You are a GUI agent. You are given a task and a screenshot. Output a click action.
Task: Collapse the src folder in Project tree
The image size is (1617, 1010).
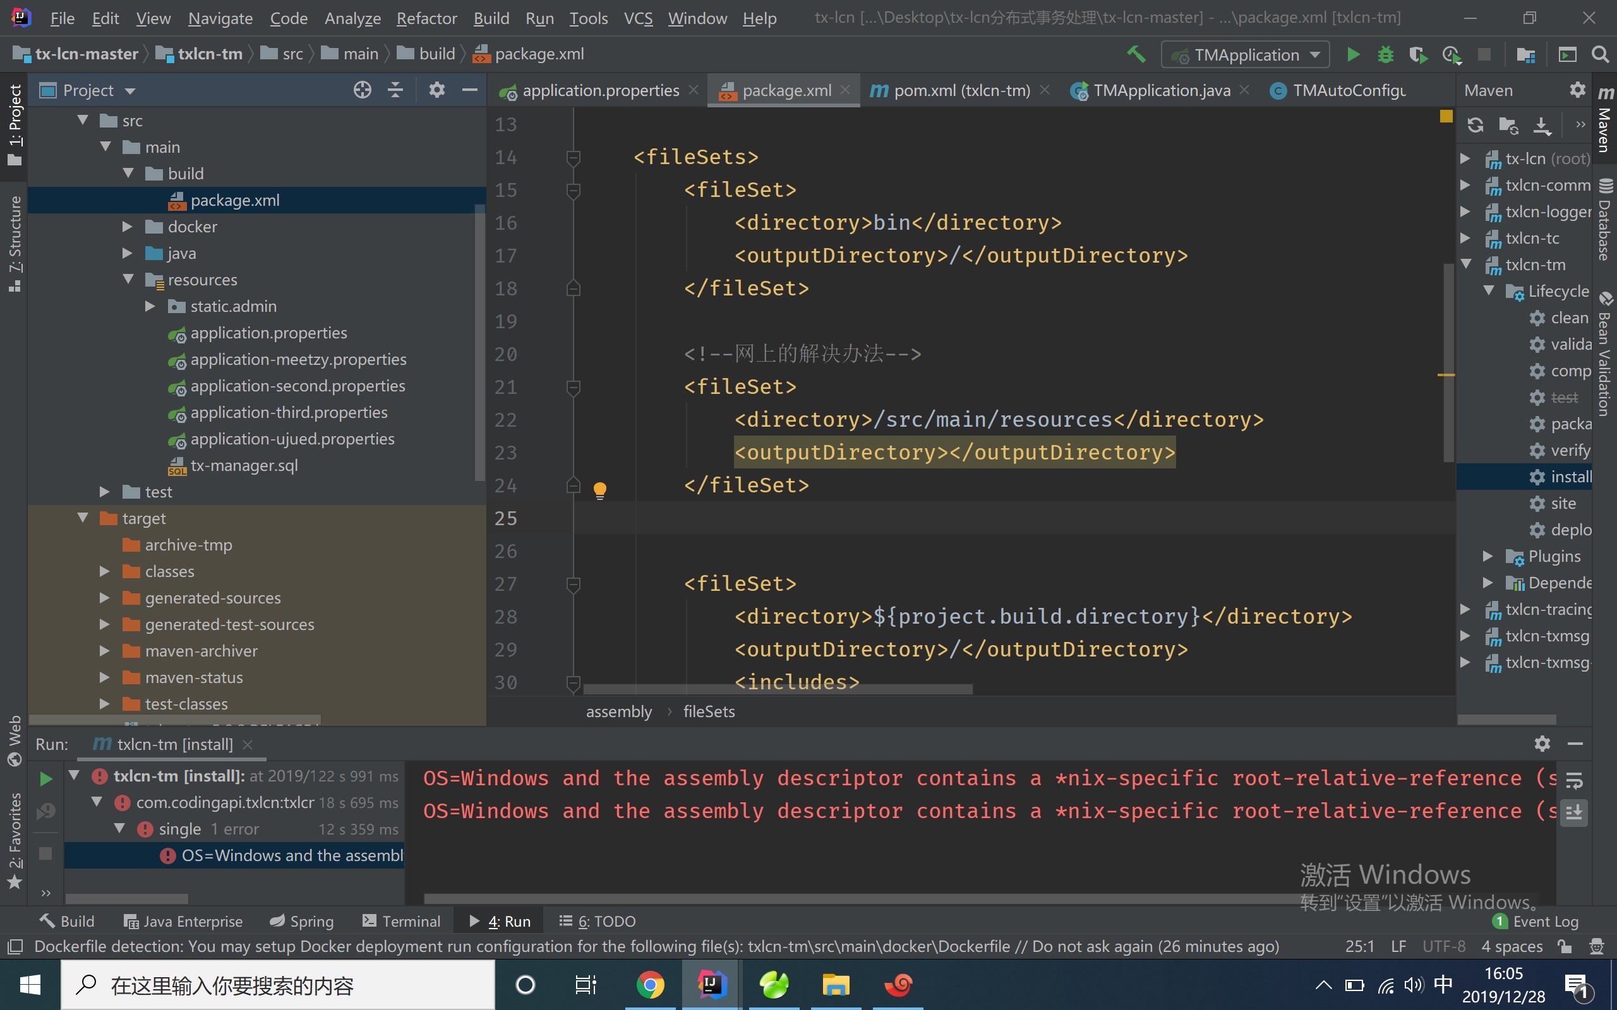(x=83, y=120)
